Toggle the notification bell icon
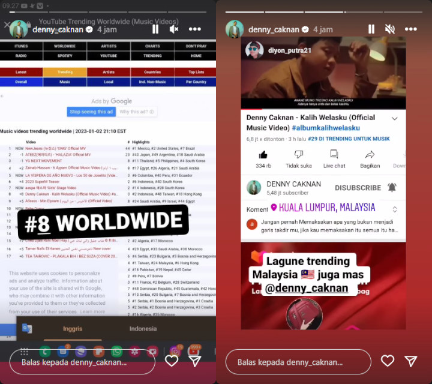This screenshot has width=432, height=384. [392, 187]
